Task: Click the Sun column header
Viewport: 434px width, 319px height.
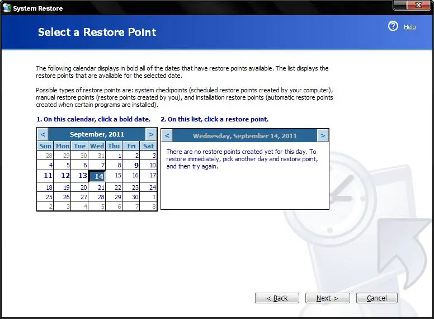Action: click(45, 146)
